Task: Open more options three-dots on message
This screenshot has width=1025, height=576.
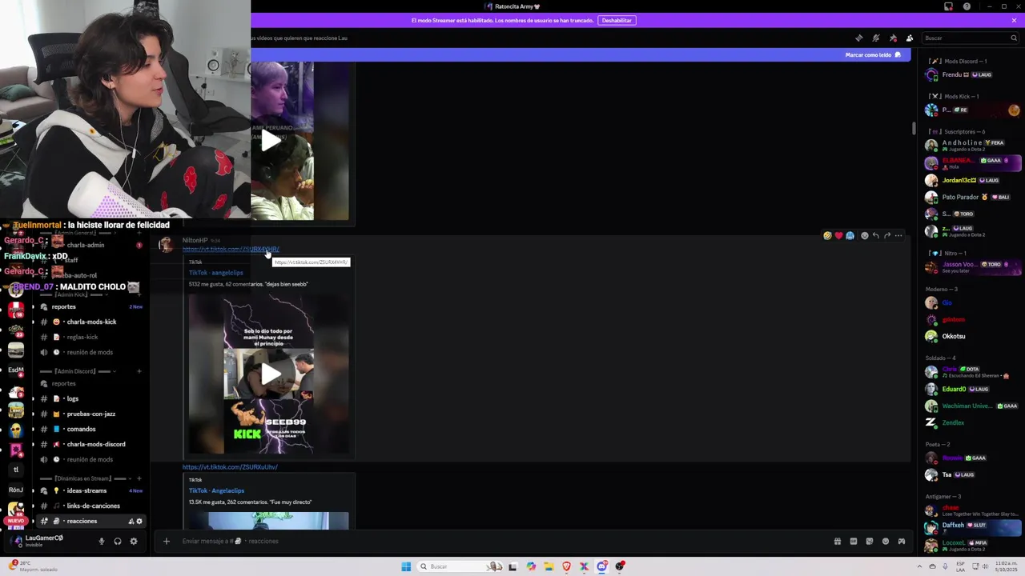Action: (898, 236)
